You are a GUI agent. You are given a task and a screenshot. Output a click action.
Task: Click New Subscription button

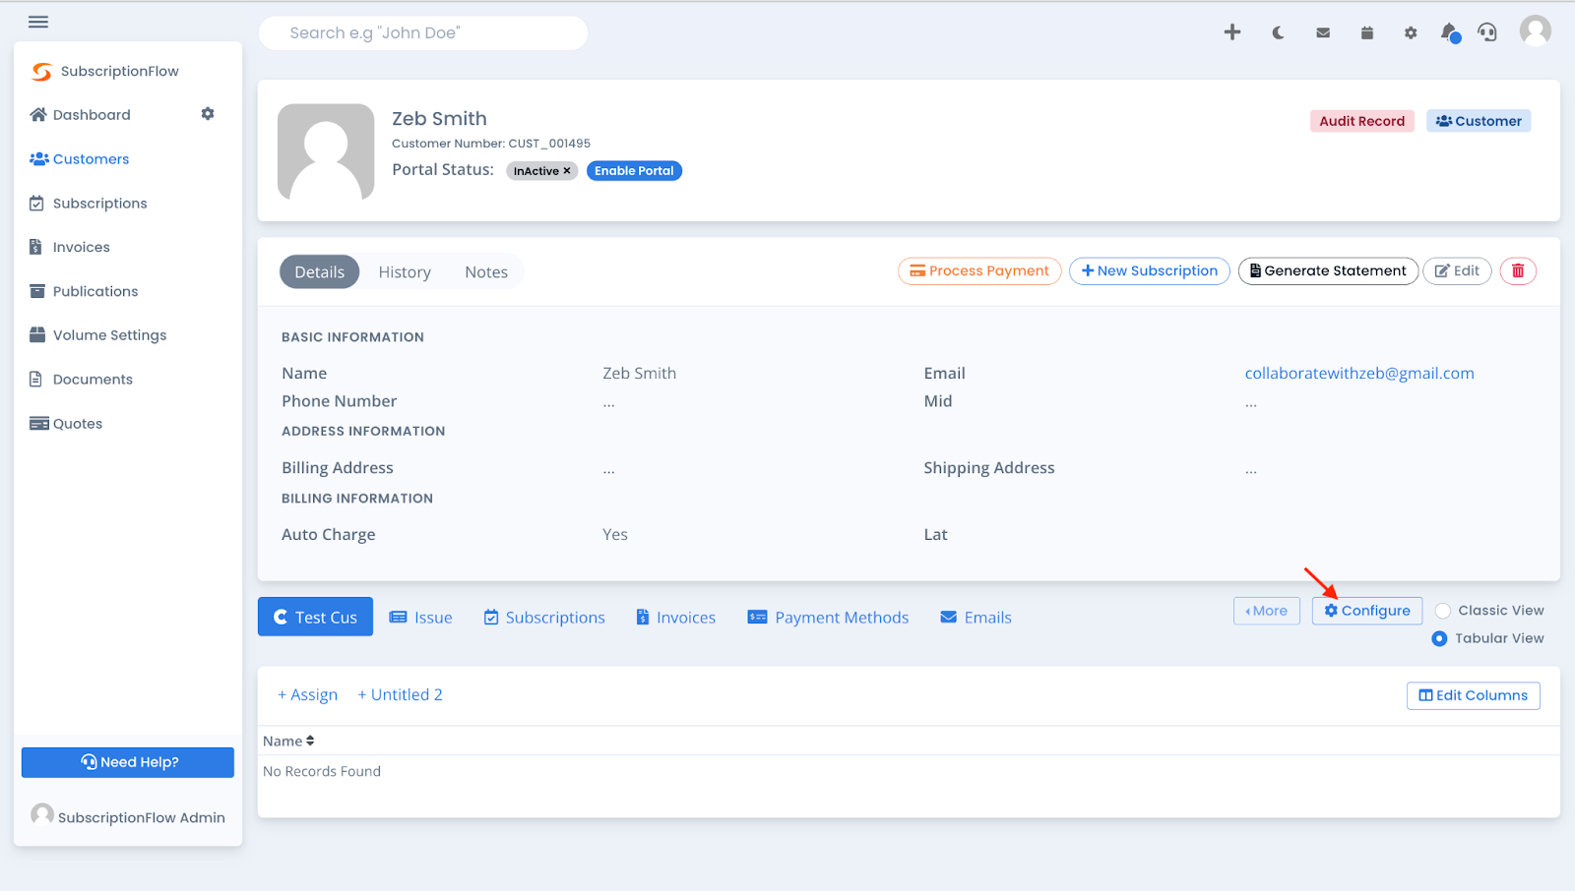point(1150,270)
